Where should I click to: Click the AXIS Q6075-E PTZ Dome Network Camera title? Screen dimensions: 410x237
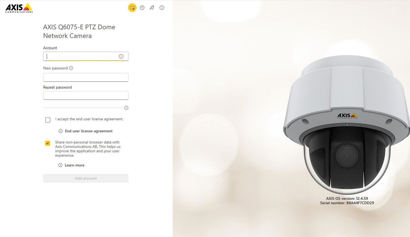coord(79,31)
